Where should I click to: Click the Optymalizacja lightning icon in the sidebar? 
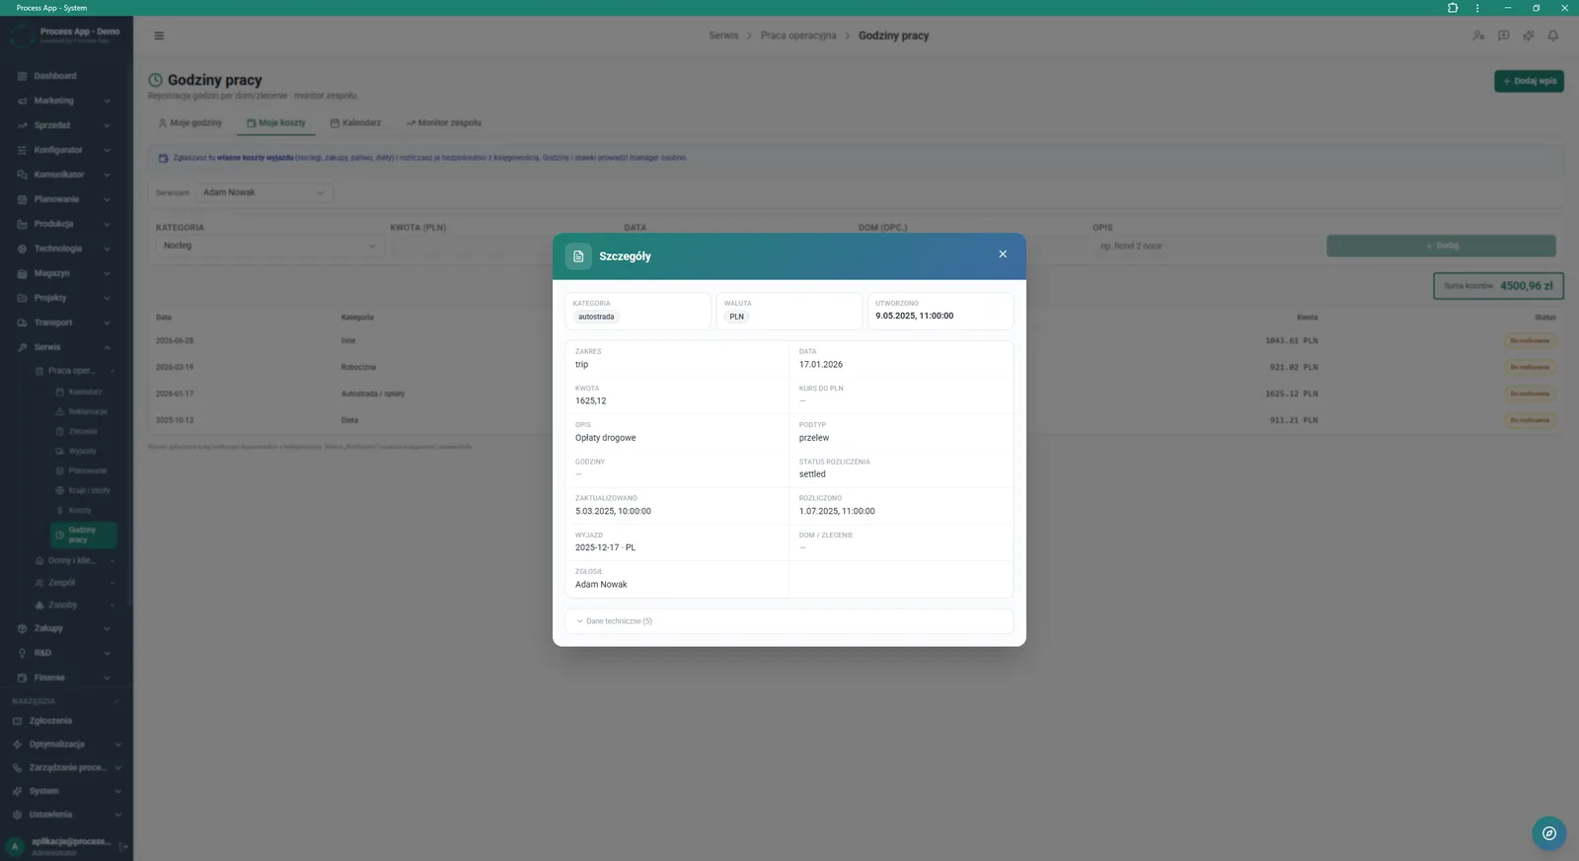[x=17, y=745]
